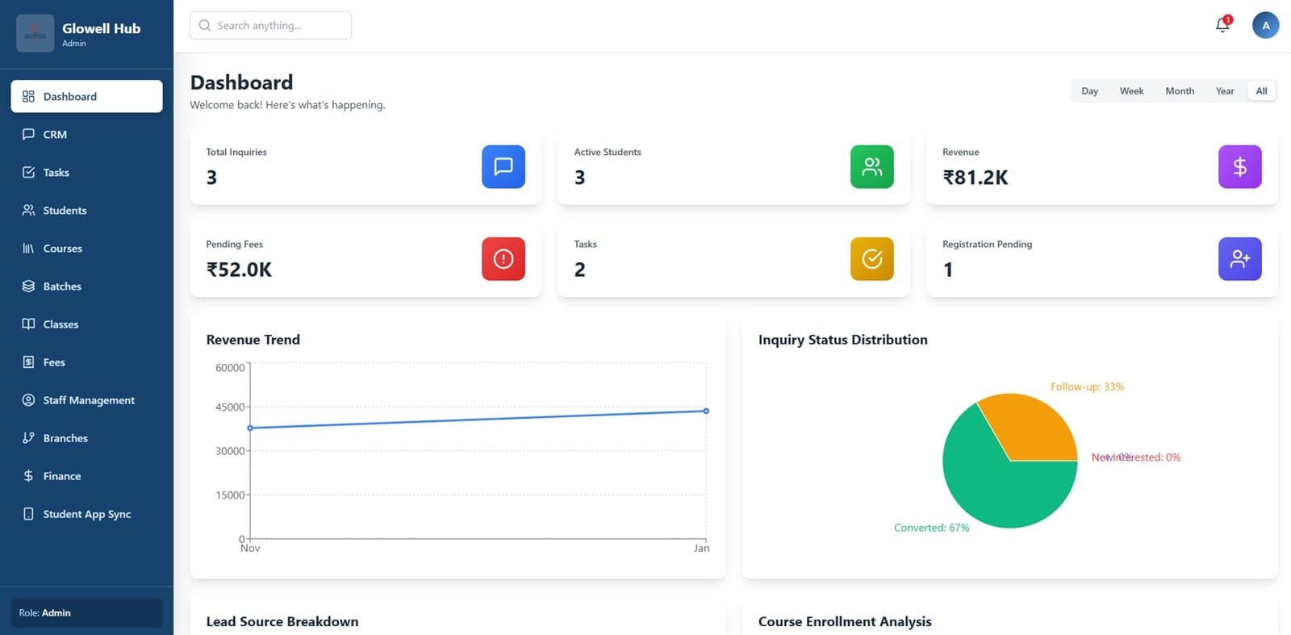This screenshot has width=1291, height=635.
Task: Click the Role: Admin badge
Action: [86, 612]
